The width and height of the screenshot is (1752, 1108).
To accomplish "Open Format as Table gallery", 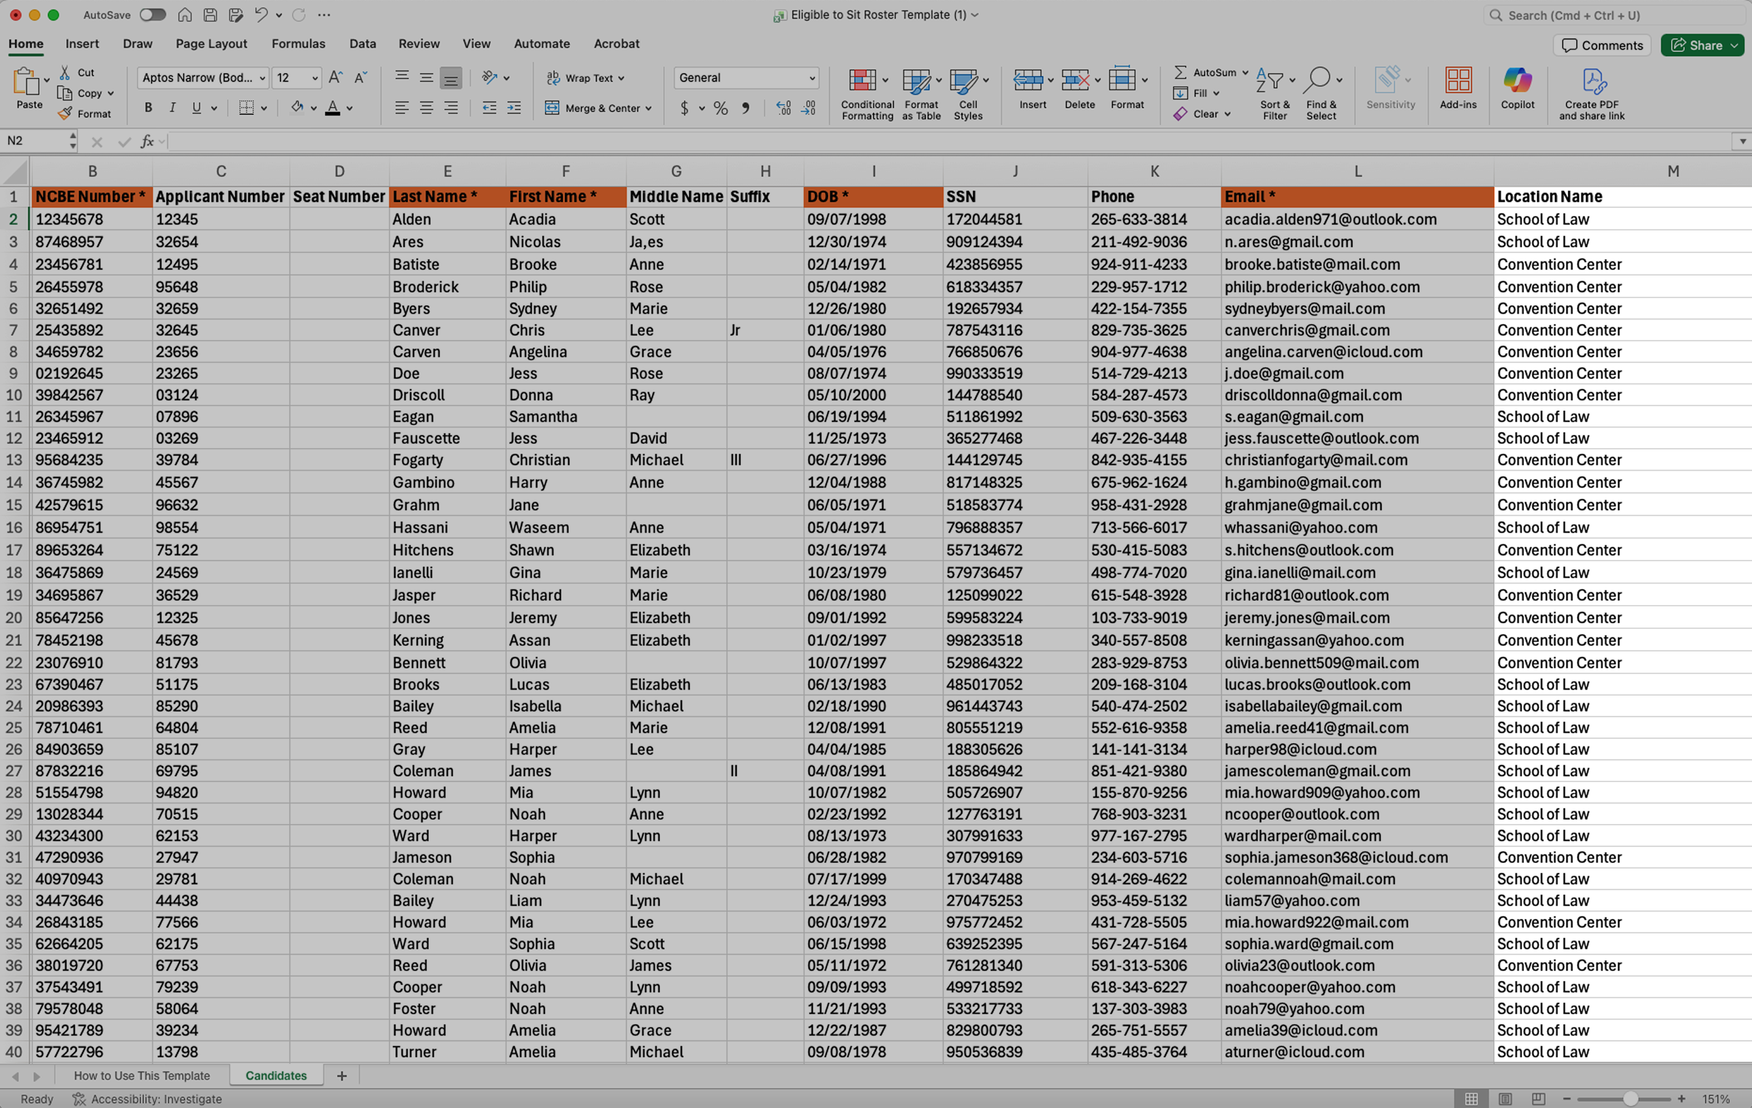I will coord(921,94).
